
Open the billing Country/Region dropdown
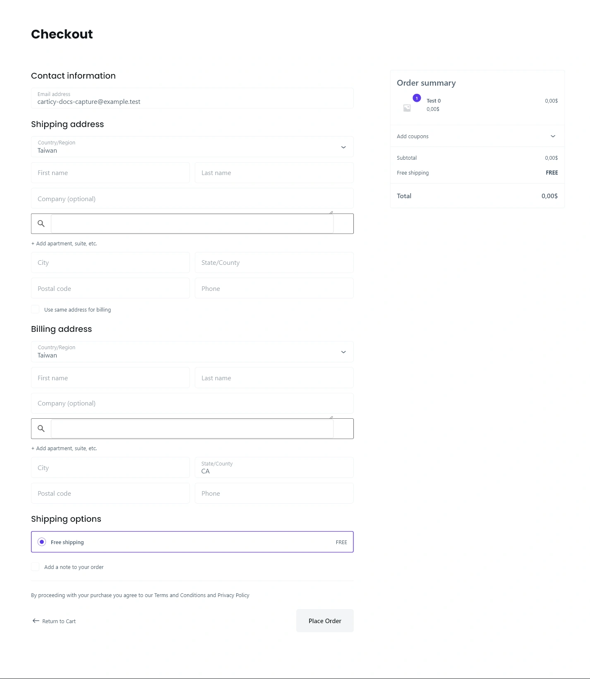(192, 352)
